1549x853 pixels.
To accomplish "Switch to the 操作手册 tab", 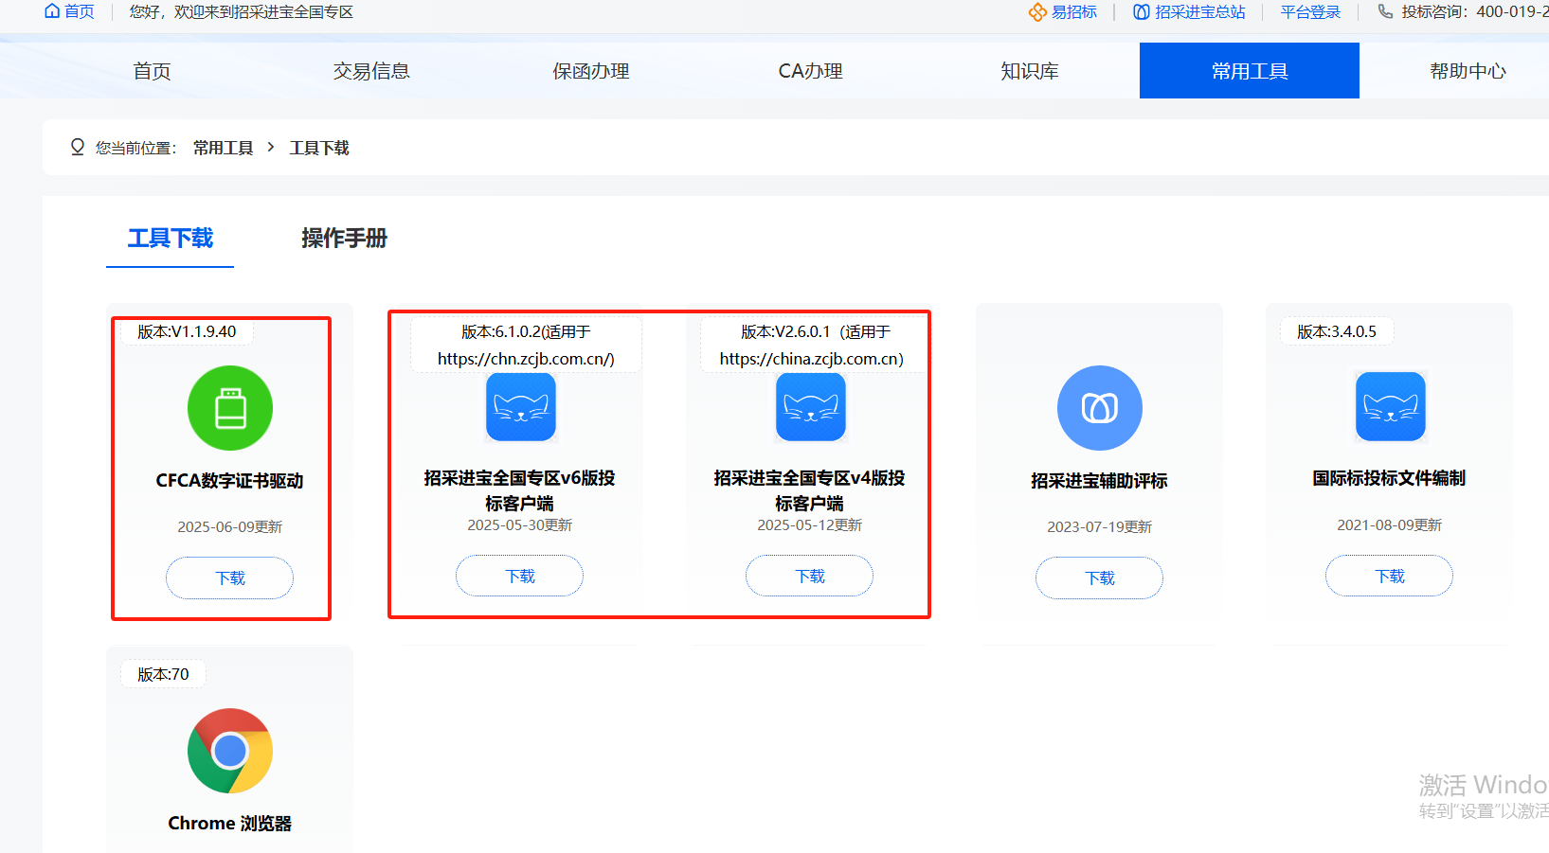I will pyautogui.click(x=344, y=239).
